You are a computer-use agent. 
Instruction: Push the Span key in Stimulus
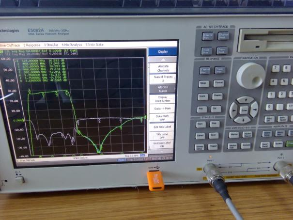tap(214, 135)
